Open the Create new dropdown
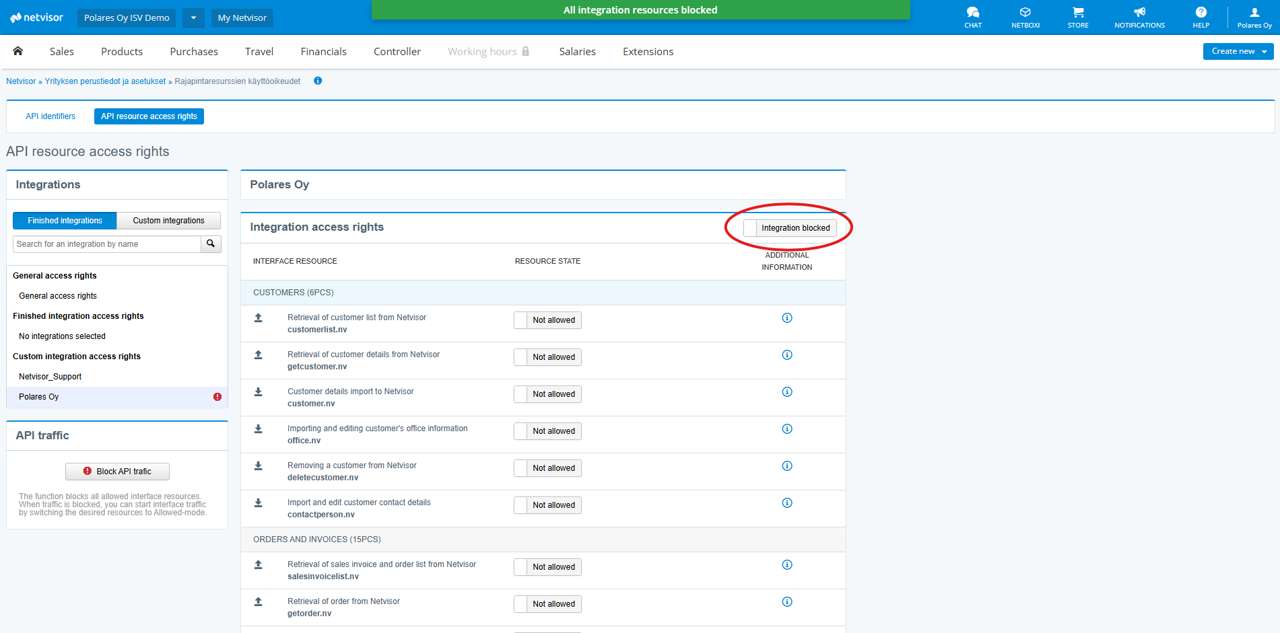This screenshot has height=633, width=1280. click(x=1238, y=51)
